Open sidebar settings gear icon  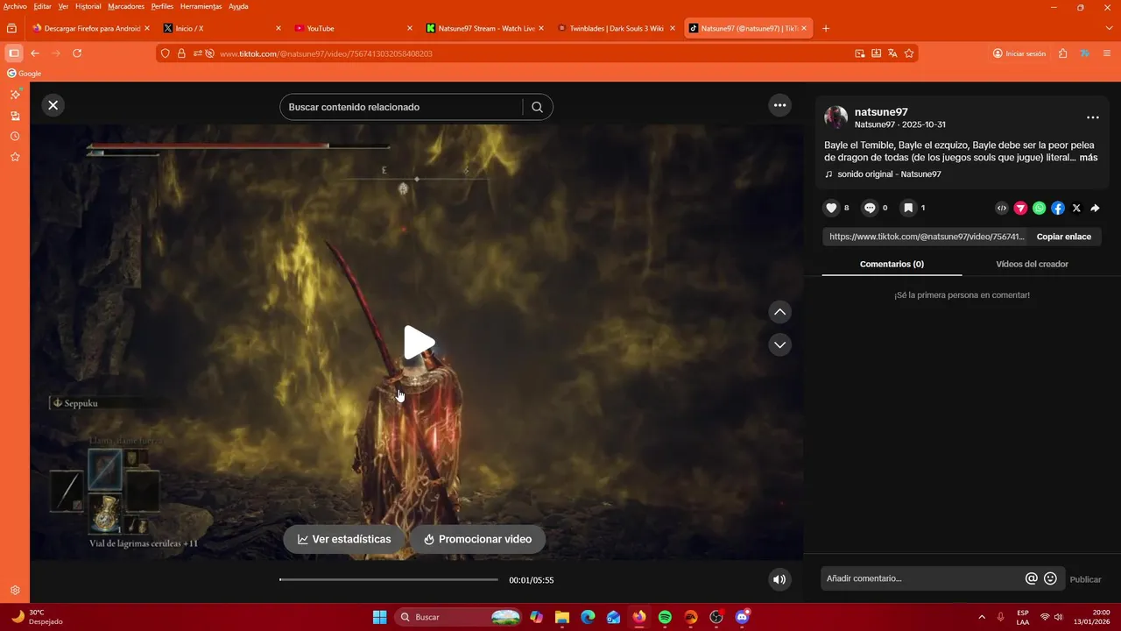[x=15, y=591]
